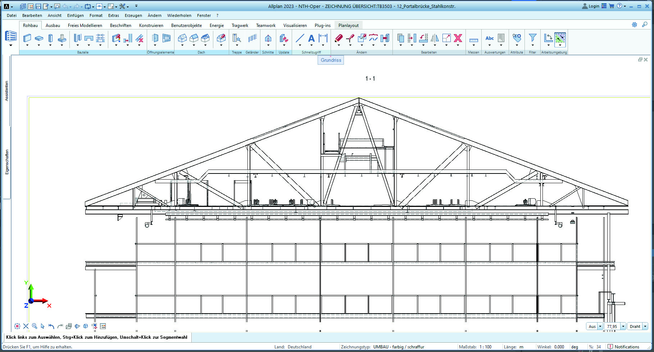Image resolution: width=654 pixels, height=352 pixels.
Task: Click the Geländer (railing) tool icon
Action: point(253,38)
